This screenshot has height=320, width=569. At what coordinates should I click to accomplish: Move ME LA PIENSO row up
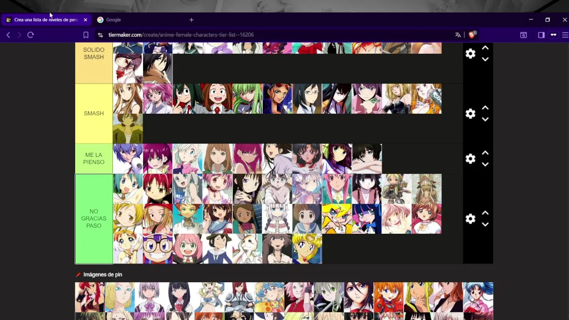485,153
